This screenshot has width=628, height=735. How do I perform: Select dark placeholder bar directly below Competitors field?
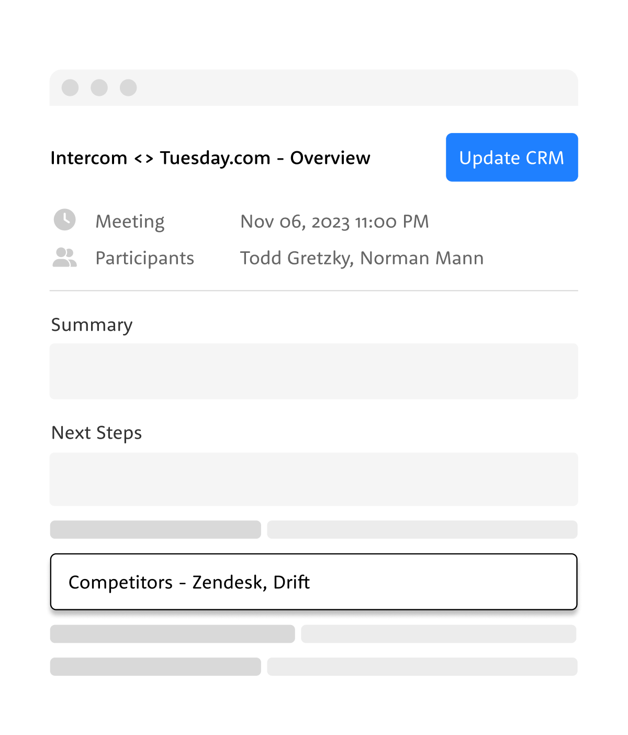click(173, 633)
